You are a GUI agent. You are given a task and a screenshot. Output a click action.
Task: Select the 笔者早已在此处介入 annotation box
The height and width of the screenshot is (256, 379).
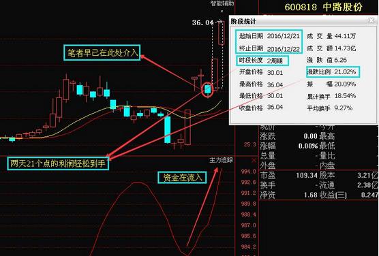pos(102,52)
